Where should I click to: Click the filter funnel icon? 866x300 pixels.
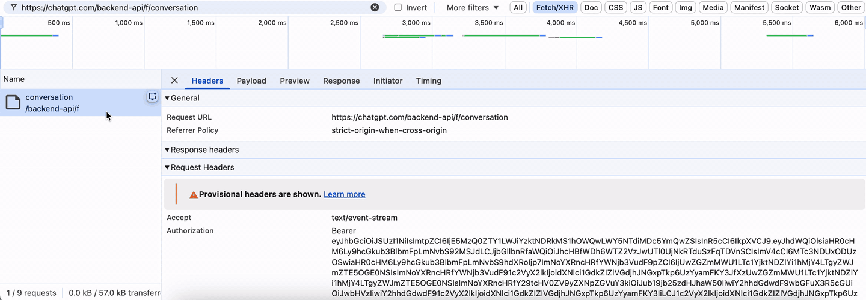point(13,7)
